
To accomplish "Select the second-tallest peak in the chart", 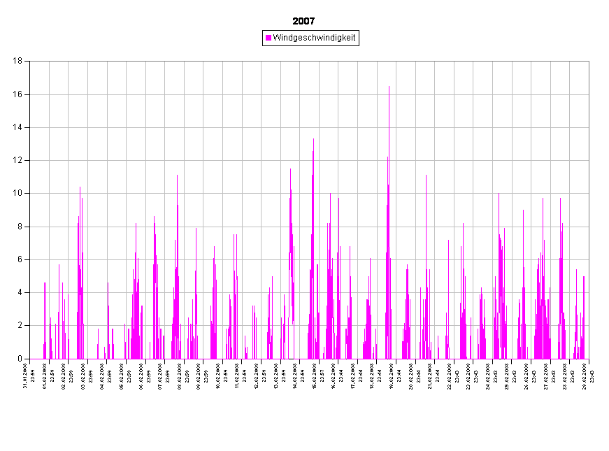I will click(313, 140).
